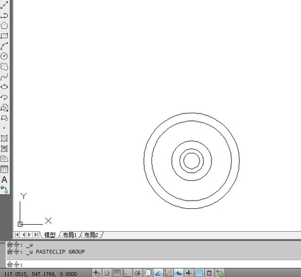Open the Table insert tool
This screenshot has height=277, width=301.
[4, 169]
